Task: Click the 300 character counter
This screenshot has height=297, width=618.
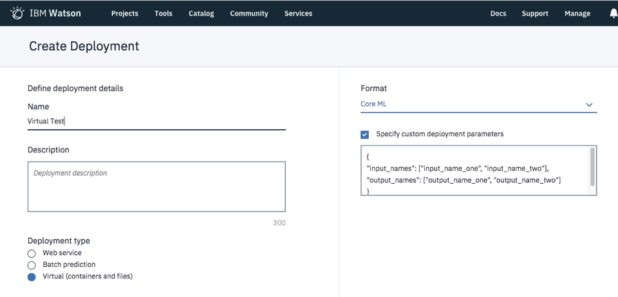Action: tap(279, 223)
